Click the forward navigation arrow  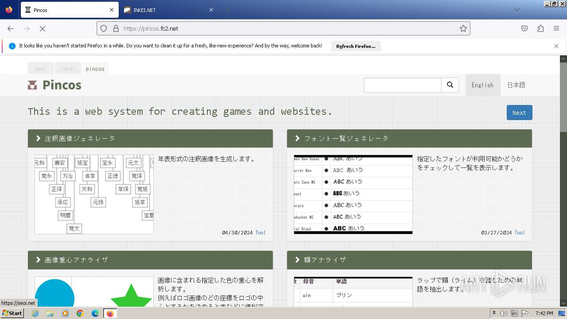(27, 28)
